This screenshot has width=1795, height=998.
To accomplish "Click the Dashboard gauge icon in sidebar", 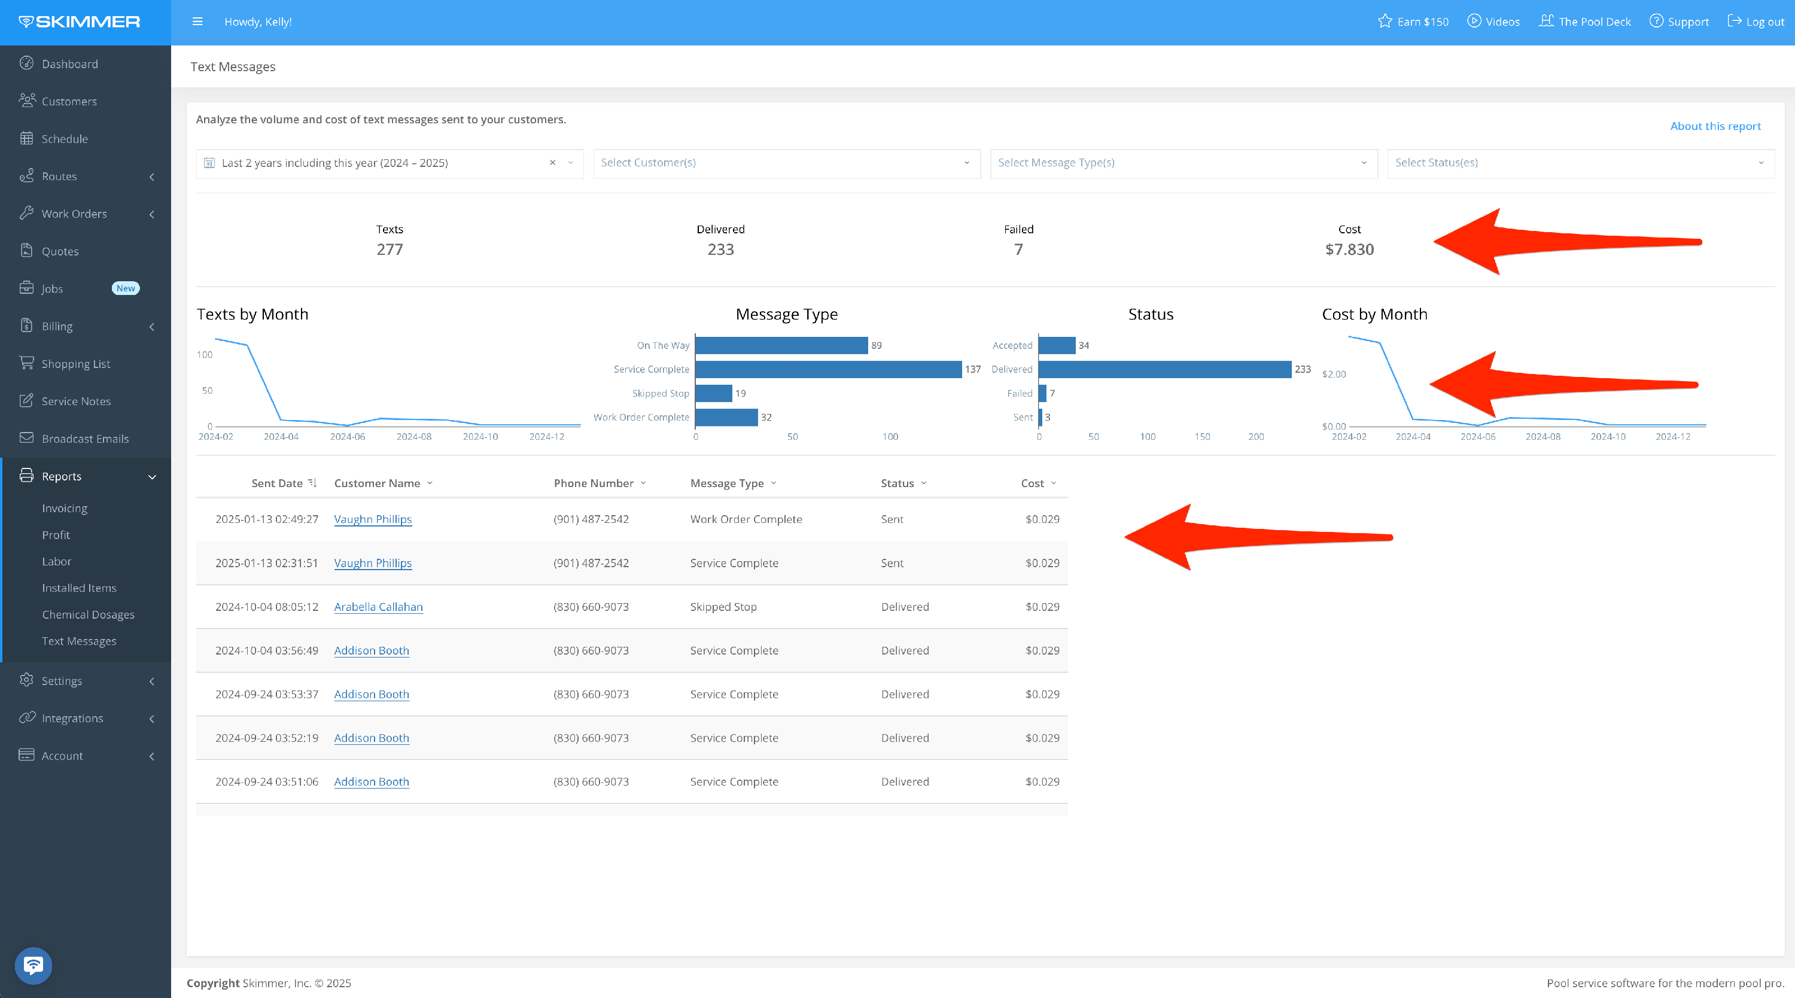I will [26, 63].
